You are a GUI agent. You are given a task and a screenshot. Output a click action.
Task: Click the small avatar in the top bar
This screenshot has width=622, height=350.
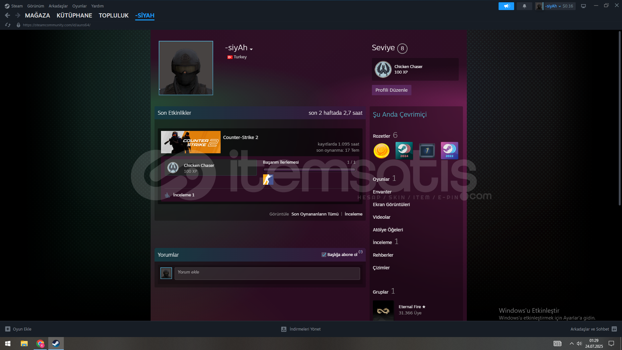pyautogui.click(x=539, y=6)
